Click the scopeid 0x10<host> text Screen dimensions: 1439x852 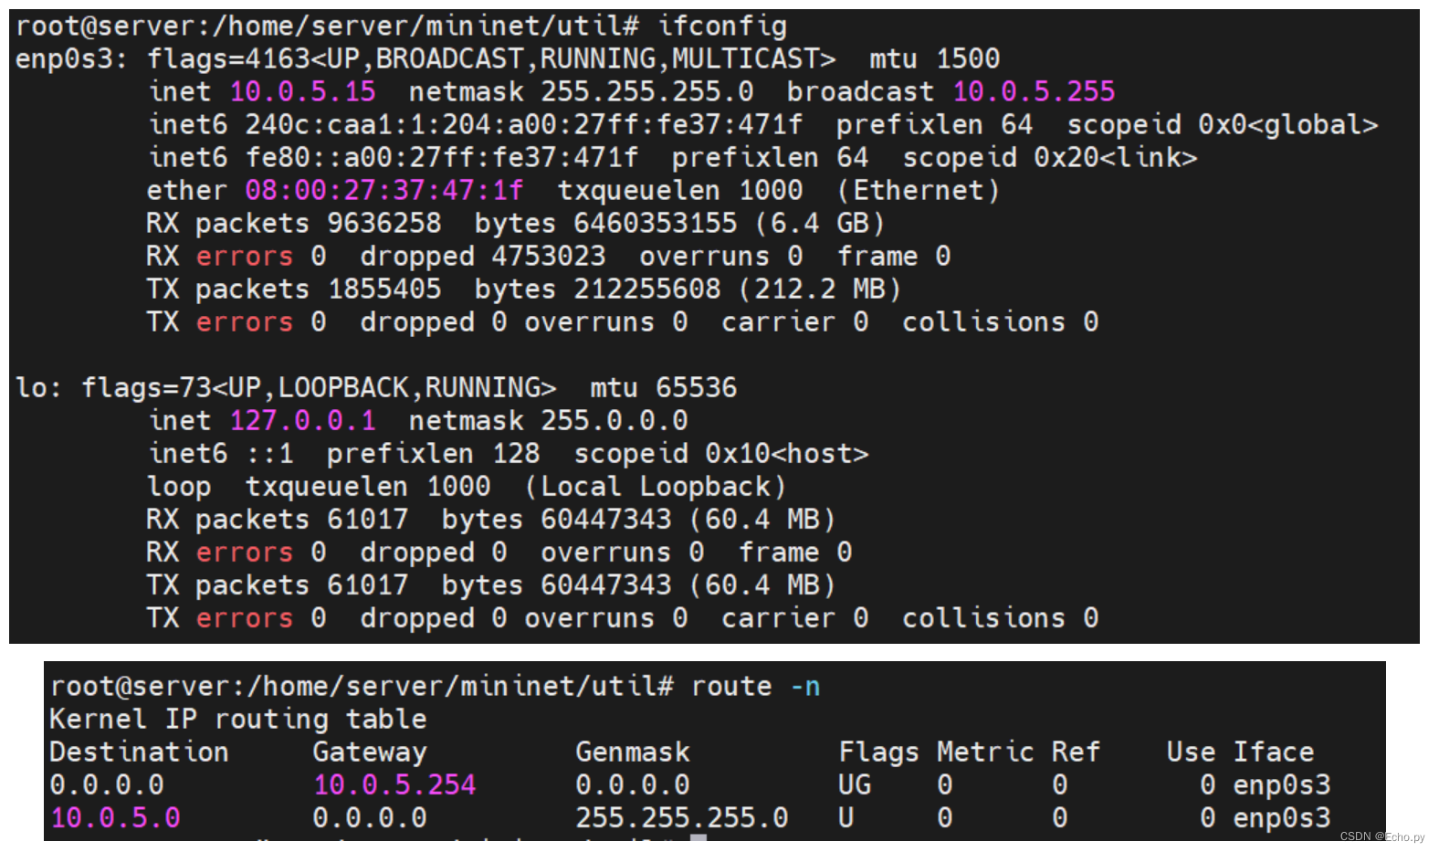coord(720,454)
